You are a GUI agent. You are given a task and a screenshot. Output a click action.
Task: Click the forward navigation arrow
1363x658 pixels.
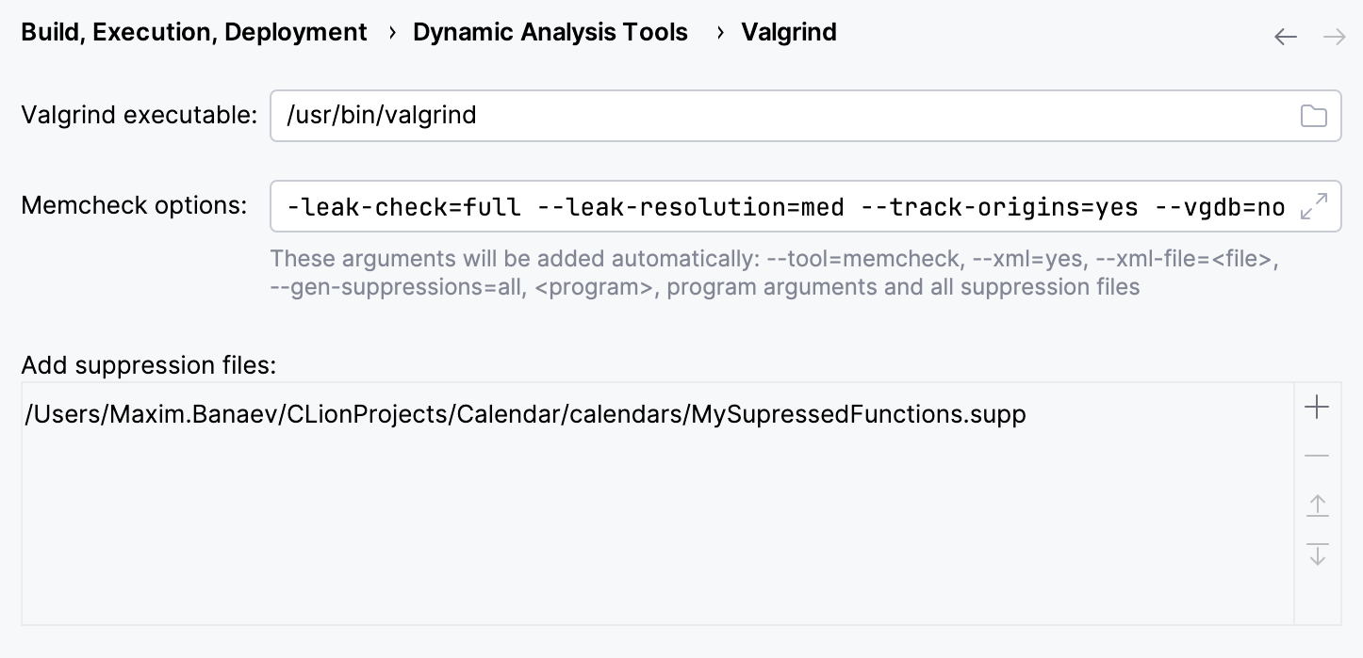point(1334,37)
